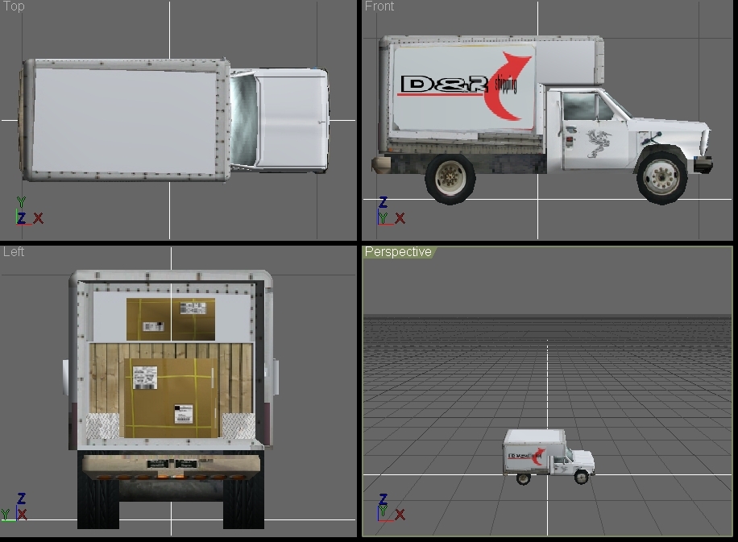Image resolution: width=738 pixels, height=542 pixels.
Task: Select the cargo box roof in Top view
Action: tap(125, 120)
